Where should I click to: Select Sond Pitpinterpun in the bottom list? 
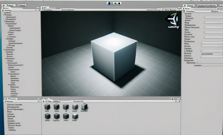(15, 109)
